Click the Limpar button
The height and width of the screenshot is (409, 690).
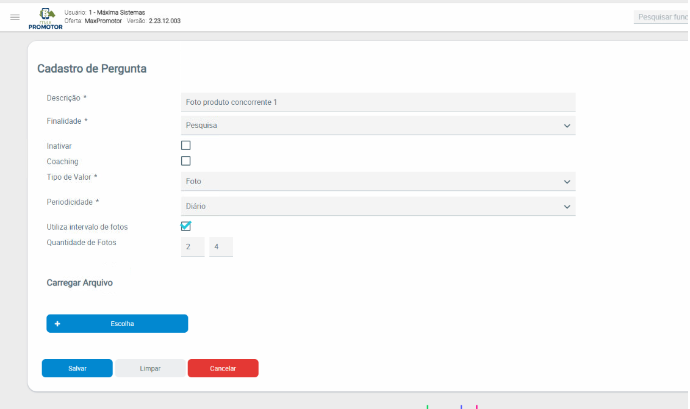[x=150, y=368]
